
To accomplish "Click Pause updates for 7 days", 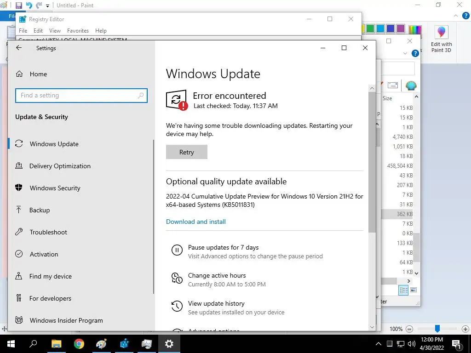I will (x=223, y=247).
